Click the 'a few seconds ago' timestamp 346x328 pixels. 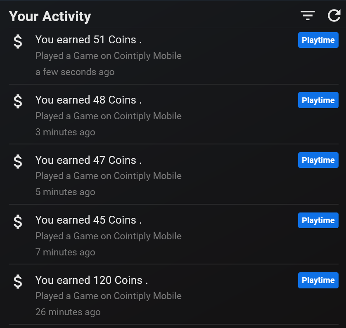75,72
